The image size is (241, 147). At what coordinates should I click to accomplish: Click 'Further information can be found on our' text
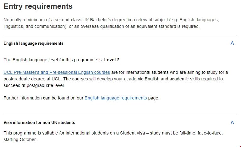pos(44,98)
